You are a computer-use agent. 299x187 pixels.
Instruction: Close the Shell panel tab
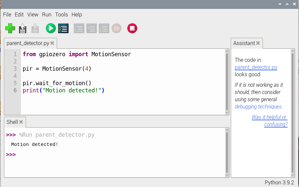click(21, 122)
